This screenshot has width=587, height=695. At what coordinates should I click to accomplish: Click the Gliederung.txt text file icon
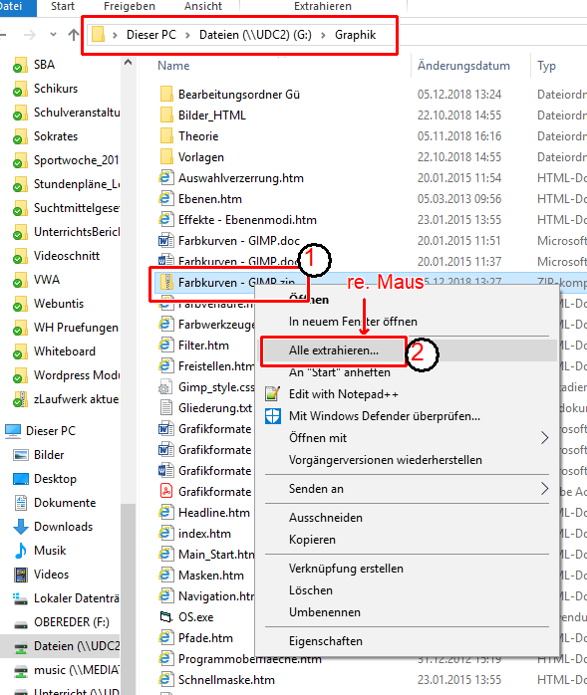point(166,407)
